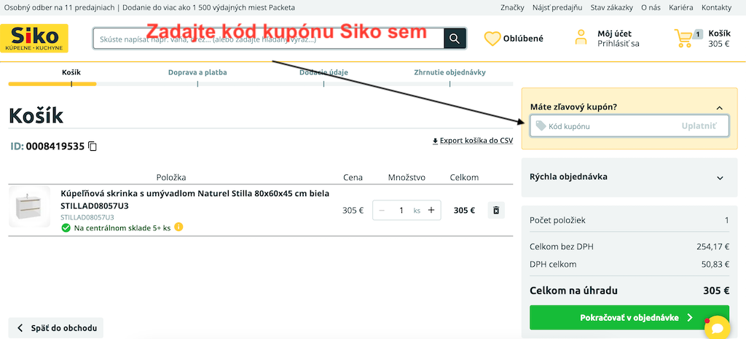Viewport: 746px width, 339px height.
Task: Click the 254,17 € value
Action: click(x=712, y=246)
